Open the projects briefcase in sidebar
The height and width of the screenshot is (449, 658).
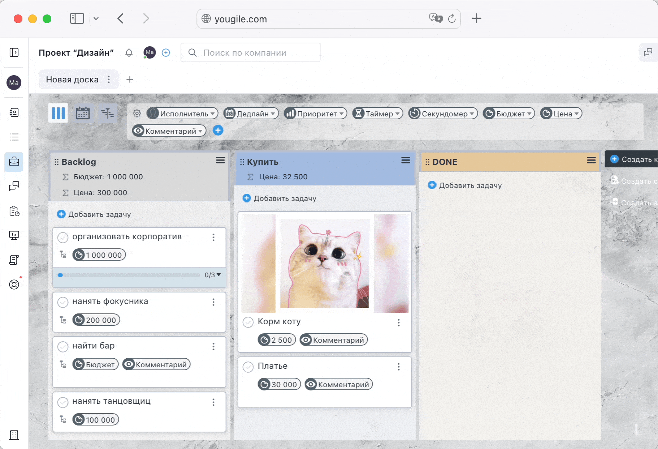(x=14, y=162)
